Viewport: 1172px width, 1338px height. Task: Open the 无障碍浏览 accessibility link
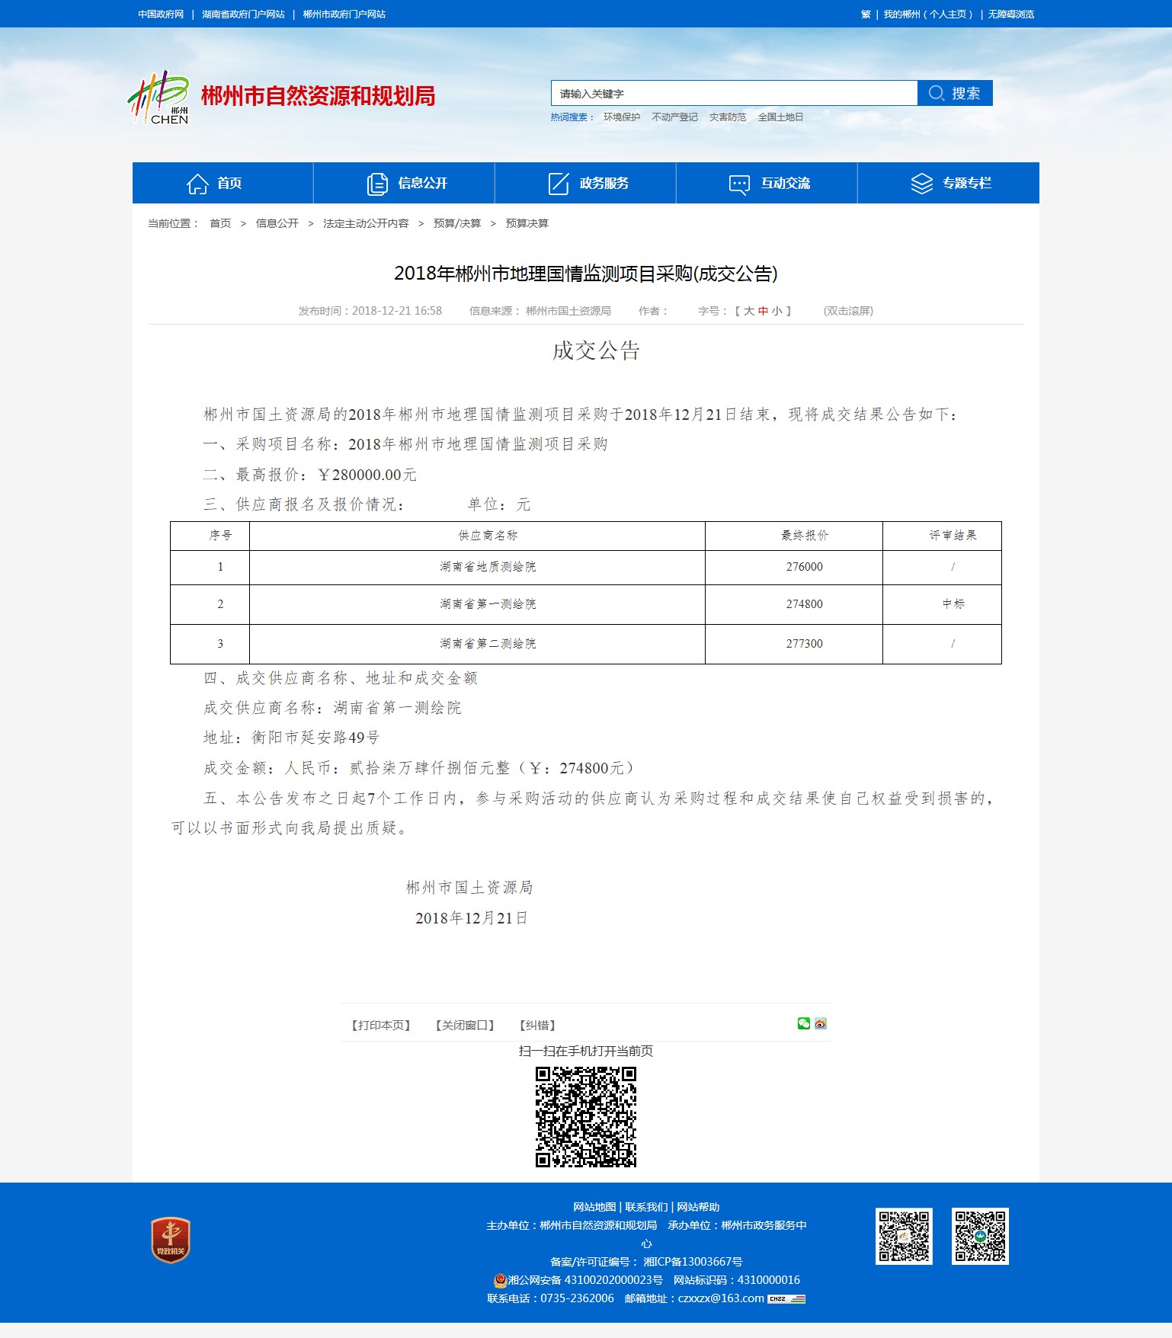(1011, 14)
